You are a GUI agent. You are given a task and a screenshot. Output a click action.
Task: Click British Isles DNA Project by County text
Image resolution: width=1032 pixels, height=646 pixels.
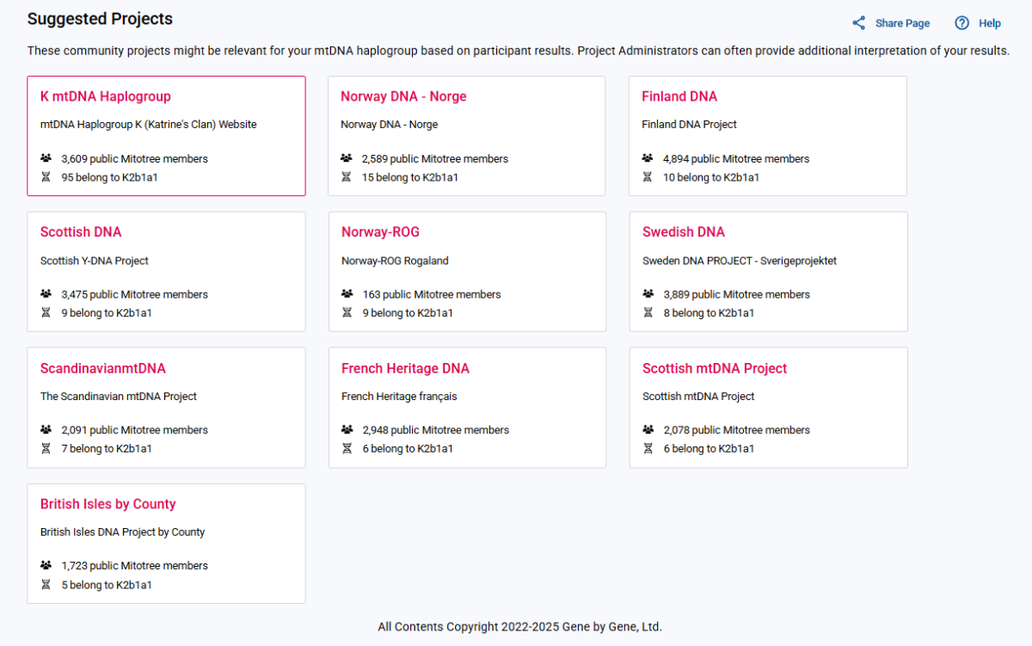(123, 532)
